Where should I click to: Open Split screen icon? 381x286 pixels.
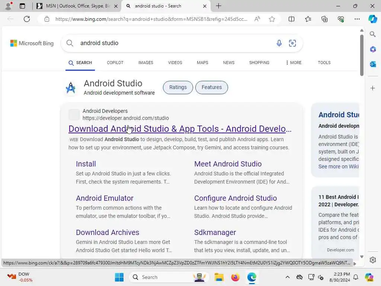(291, 19)
